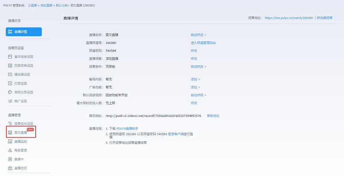The image size is (344, 176).
Task: Open the live.polyv.cn watch URL link
Action: coord(289,18)
